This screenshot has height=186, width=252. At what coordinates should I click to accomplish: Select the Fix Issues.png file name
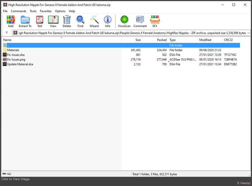(x=16, y=59)
